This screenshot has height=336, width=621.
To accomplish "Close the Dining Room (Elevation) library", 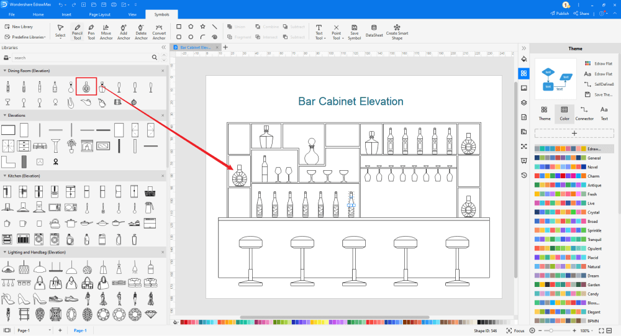I will point(163,71).
